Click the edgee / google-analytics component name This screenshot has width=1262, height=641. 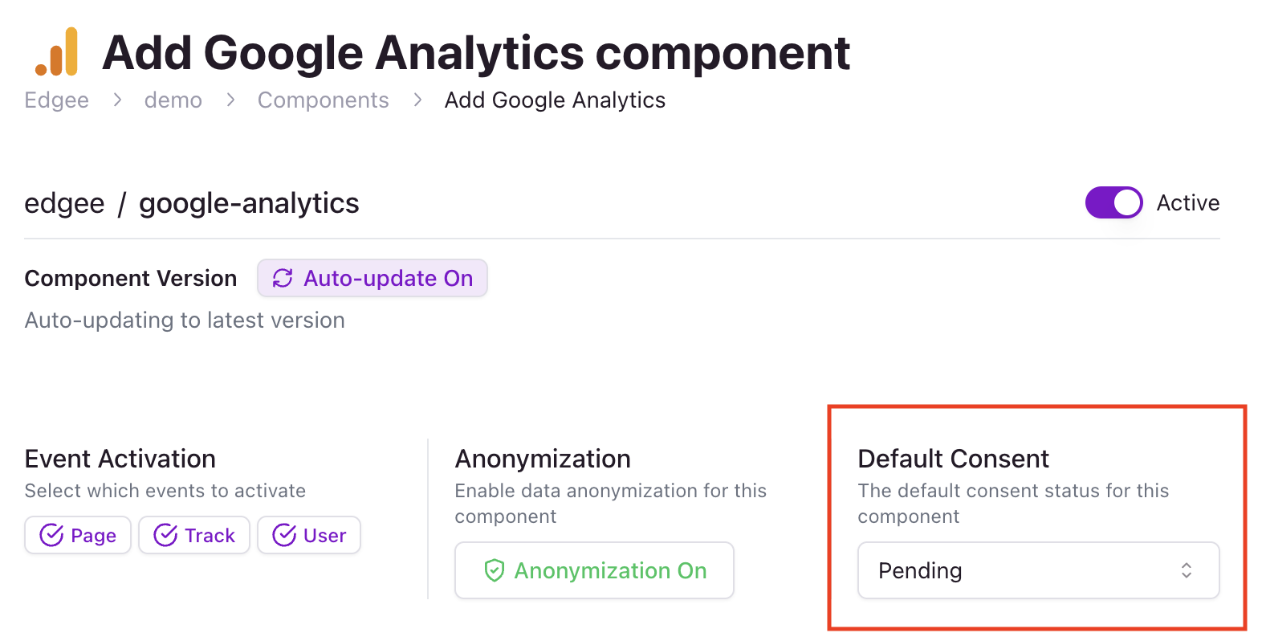tap(192, 203)
